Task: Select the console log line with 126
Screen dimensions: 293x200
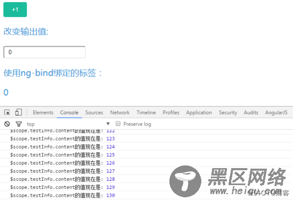Action: [146, 163]
